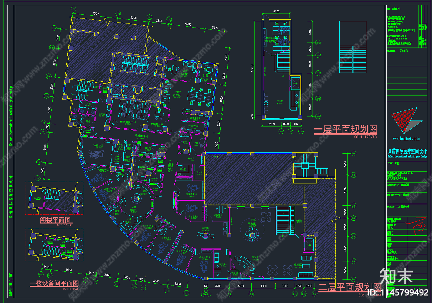This screenshot has height=303, width=432.
Task: Select the 1650 dimension label
Action: click(x=92, y=273)
